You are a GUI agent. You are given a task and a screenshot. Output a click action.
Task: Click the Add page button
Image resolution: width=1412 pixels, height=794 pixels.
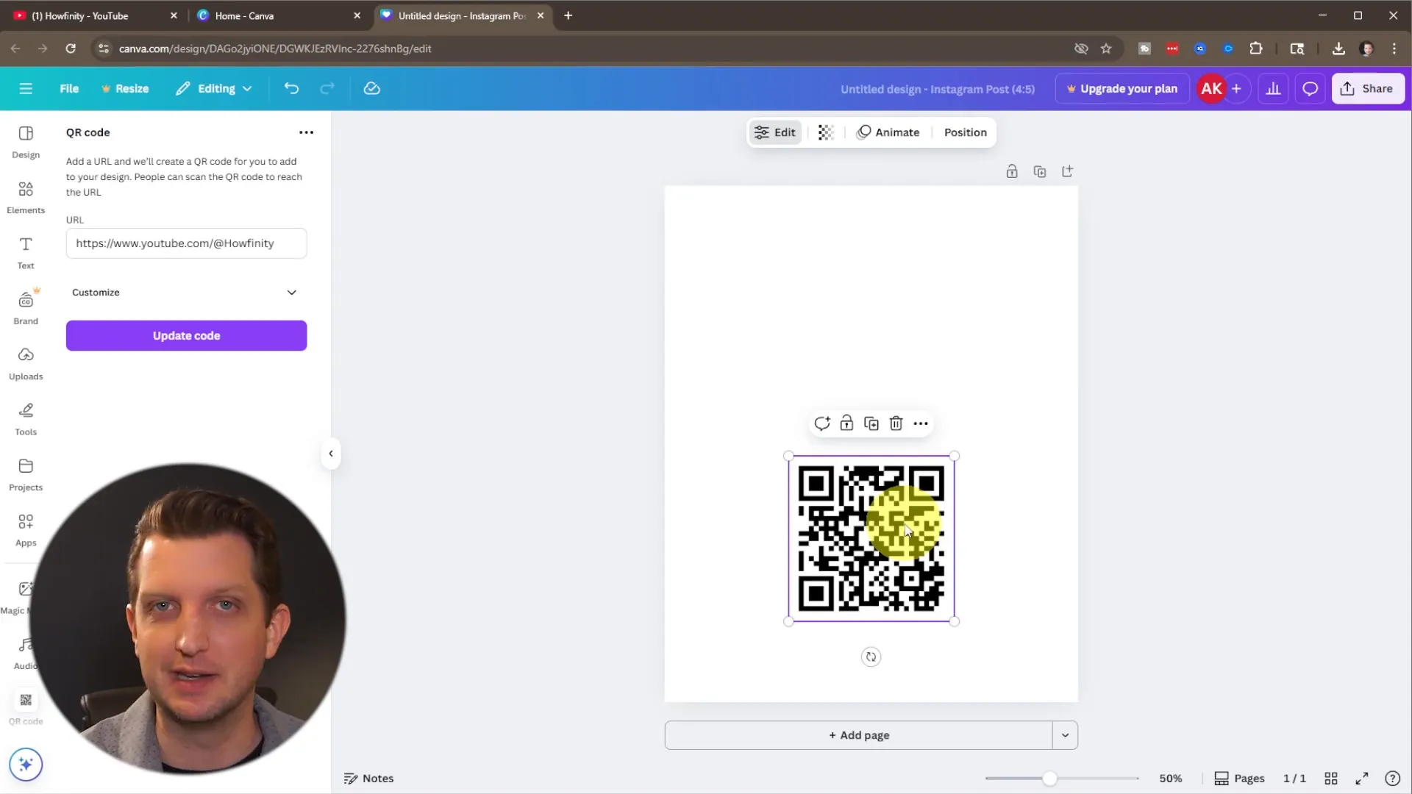click(859, 735)
